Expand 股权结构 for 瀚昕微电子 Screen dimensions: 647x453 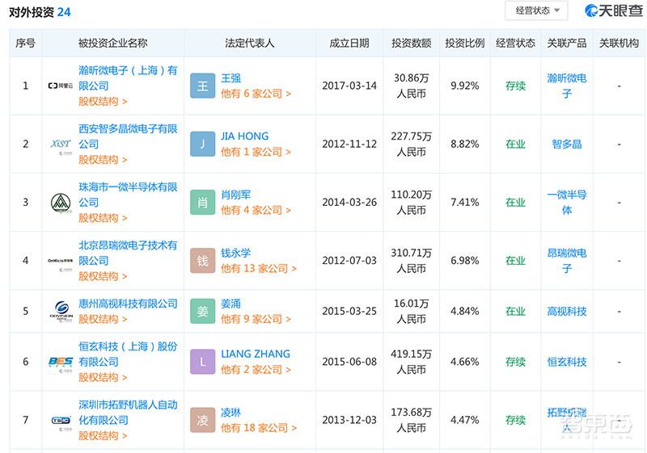pos(103,102)
